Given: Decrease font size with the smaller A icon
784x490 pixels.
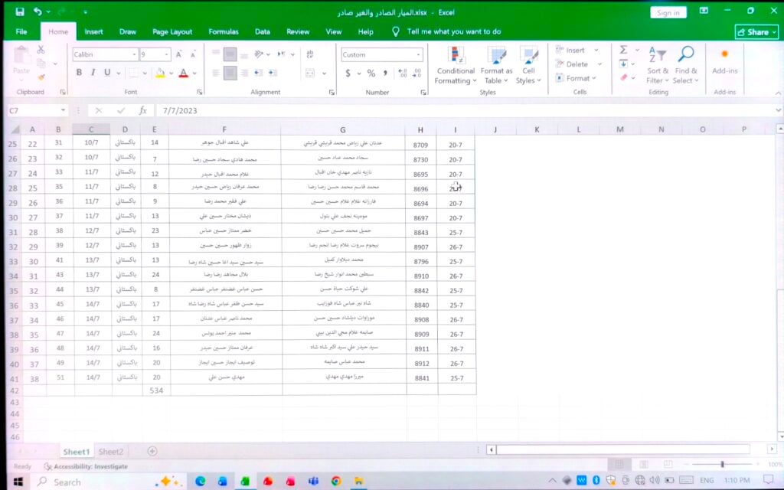Looking at the screenshot, I should 193,54.
